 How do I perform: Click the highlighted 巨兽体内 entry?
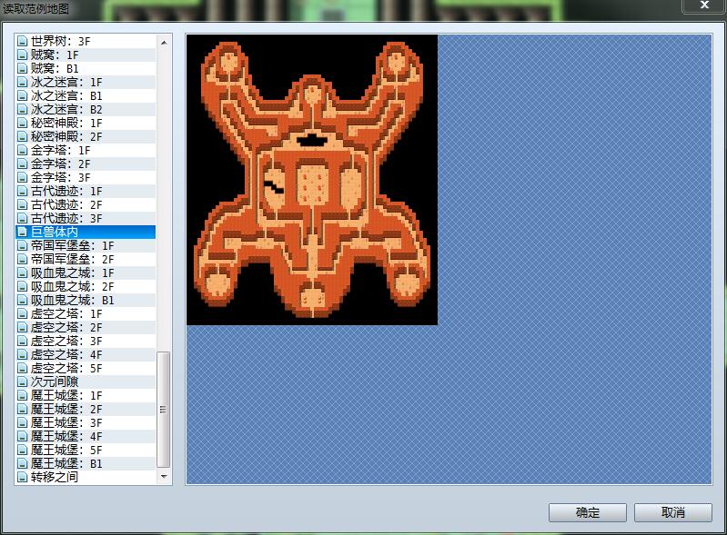tap(86, 232)
